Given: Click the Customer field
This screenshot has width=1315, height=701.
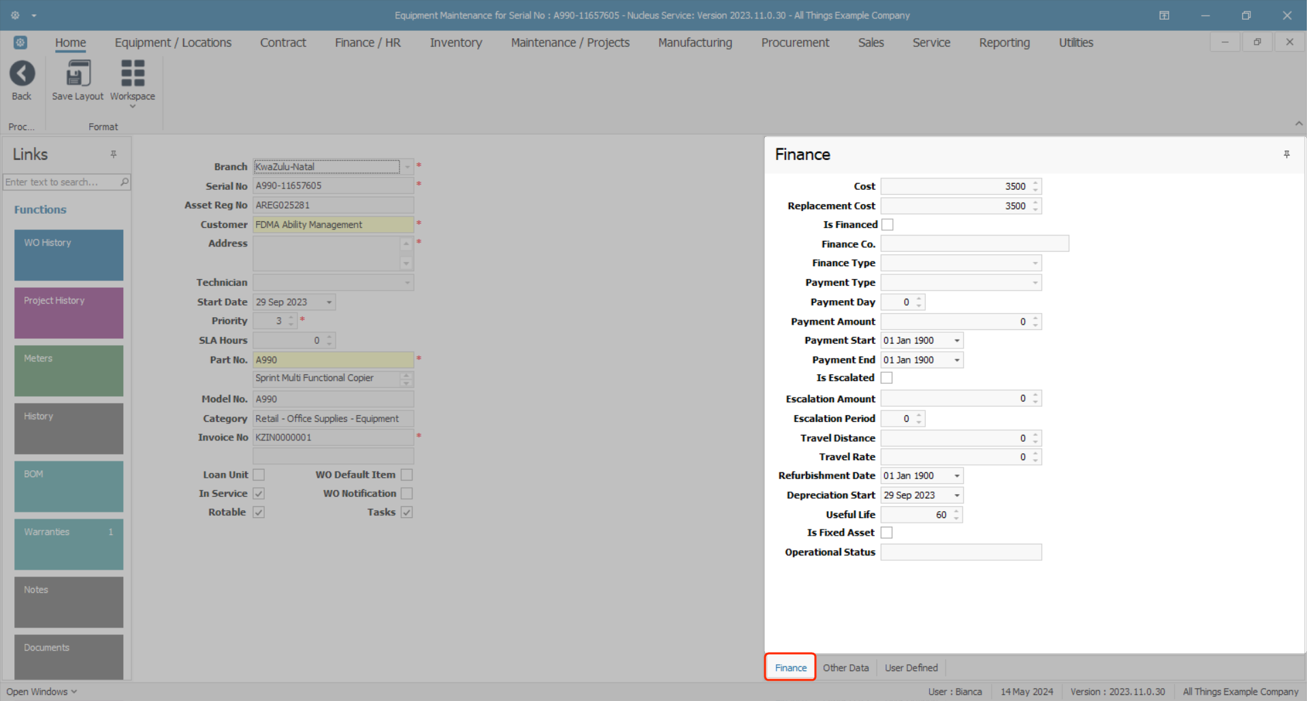Looking at the screenshot, I should pyautogui.click(x=334, y=225).
